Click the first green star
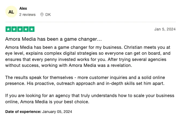The image size is (181, 117). point(8,29)
